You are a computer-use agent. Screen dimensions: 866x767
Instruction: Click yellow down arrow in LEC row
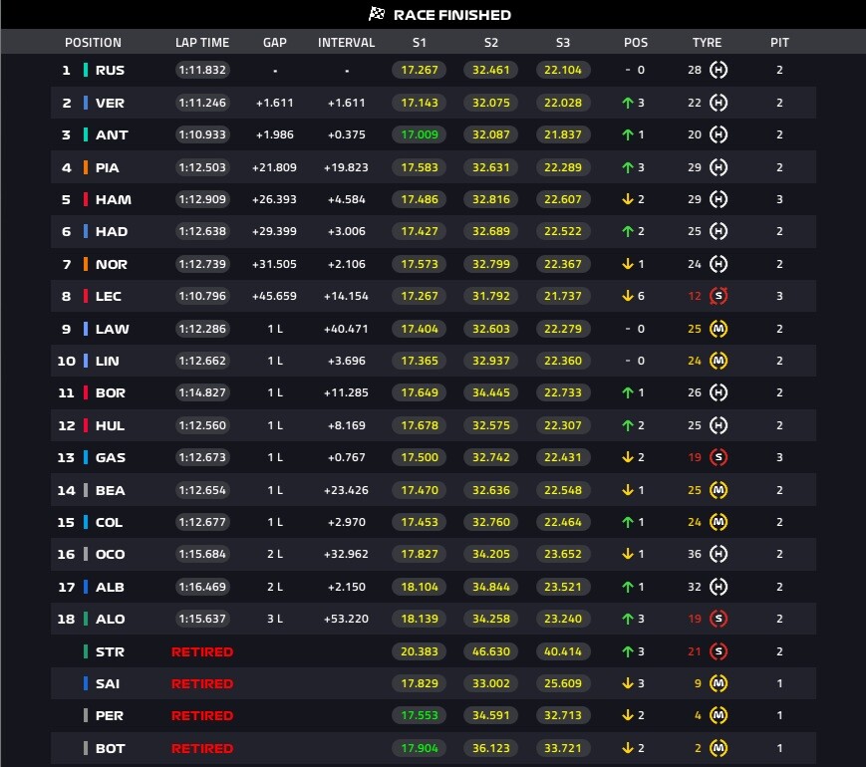(628, 296)
